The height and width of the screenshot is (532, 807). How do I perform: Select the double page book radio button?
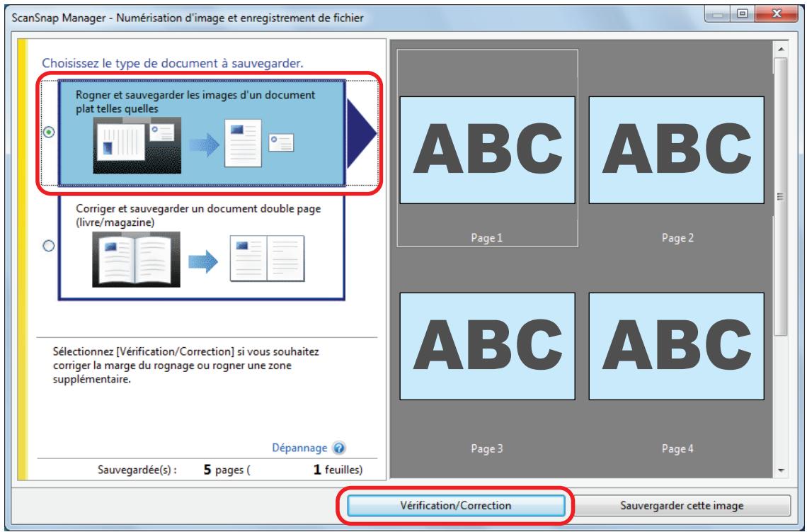[48, 246]
